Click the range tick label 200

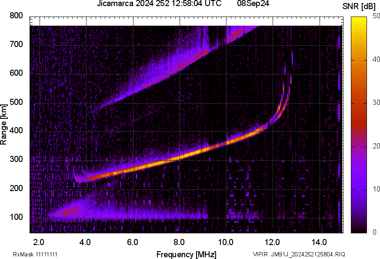[16, 188]
